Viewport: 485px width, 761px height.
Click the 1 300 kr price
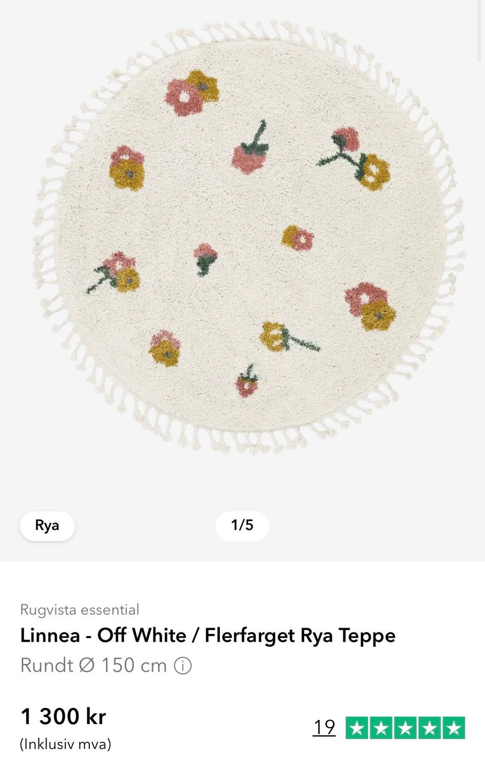63,716
